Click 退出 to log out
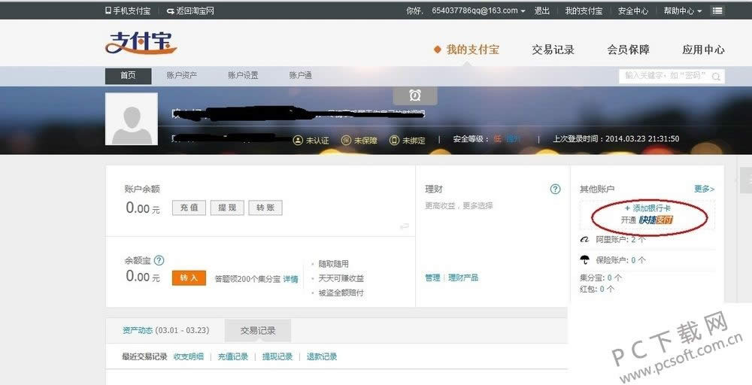 coord(542,11)
